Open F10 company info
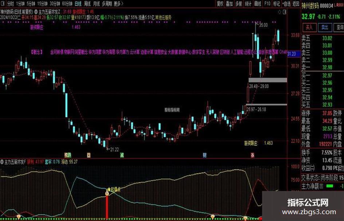The image size is (344, 221). 267,4
